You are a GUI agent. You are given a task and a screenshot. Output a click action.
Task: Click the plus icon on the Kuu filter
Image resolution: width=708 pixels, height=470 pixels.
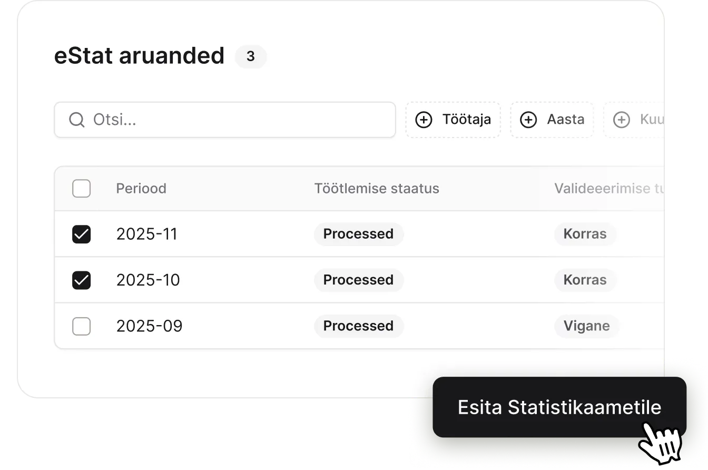point(622,120)
